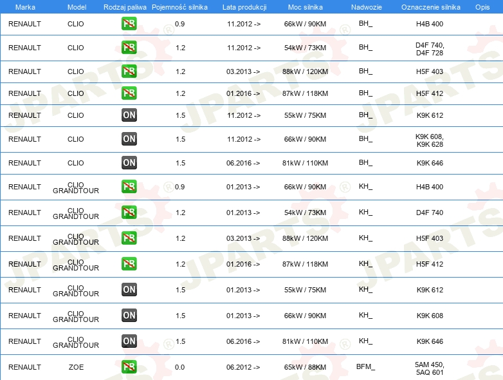Click CLIO GRANDTOUR model in K9K 646 row

point(76,343)
